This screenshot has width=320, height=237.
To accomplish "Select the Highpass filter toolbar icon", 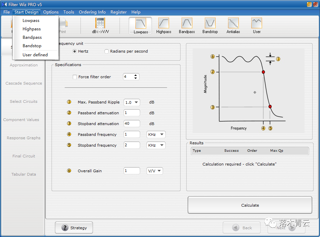I will click(164, 26).
